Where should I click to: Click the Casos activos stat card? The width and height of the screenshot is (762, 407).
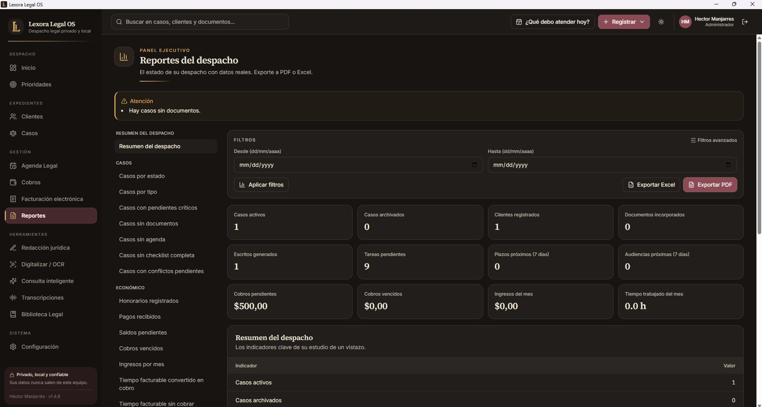[x=290, y=222]
